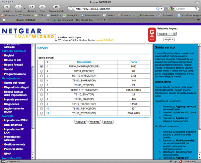Expand the Strumenti dropdown arrow
This screenshot has width=201, height=163.
(175, 15)
